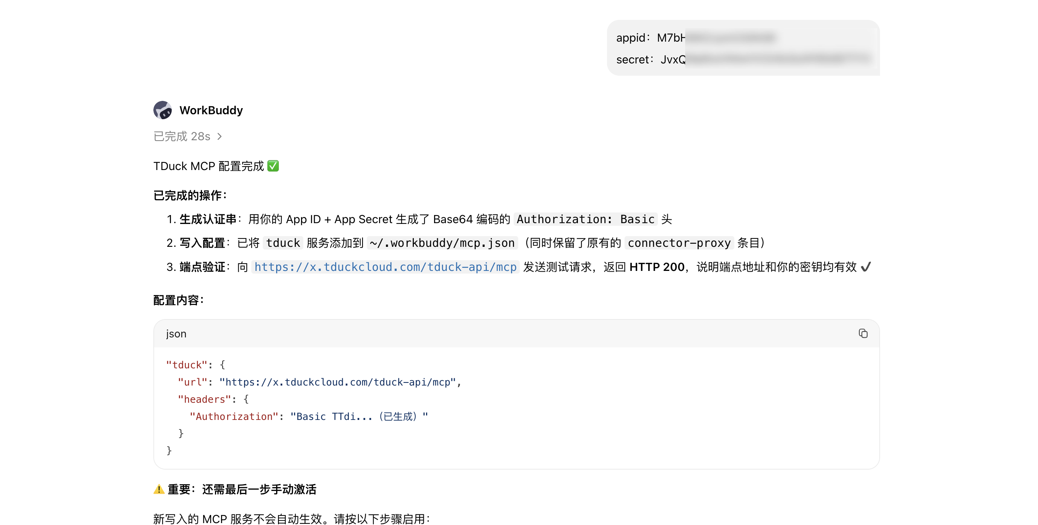Click the 'json' language label of code block

(x=176, y=333)
